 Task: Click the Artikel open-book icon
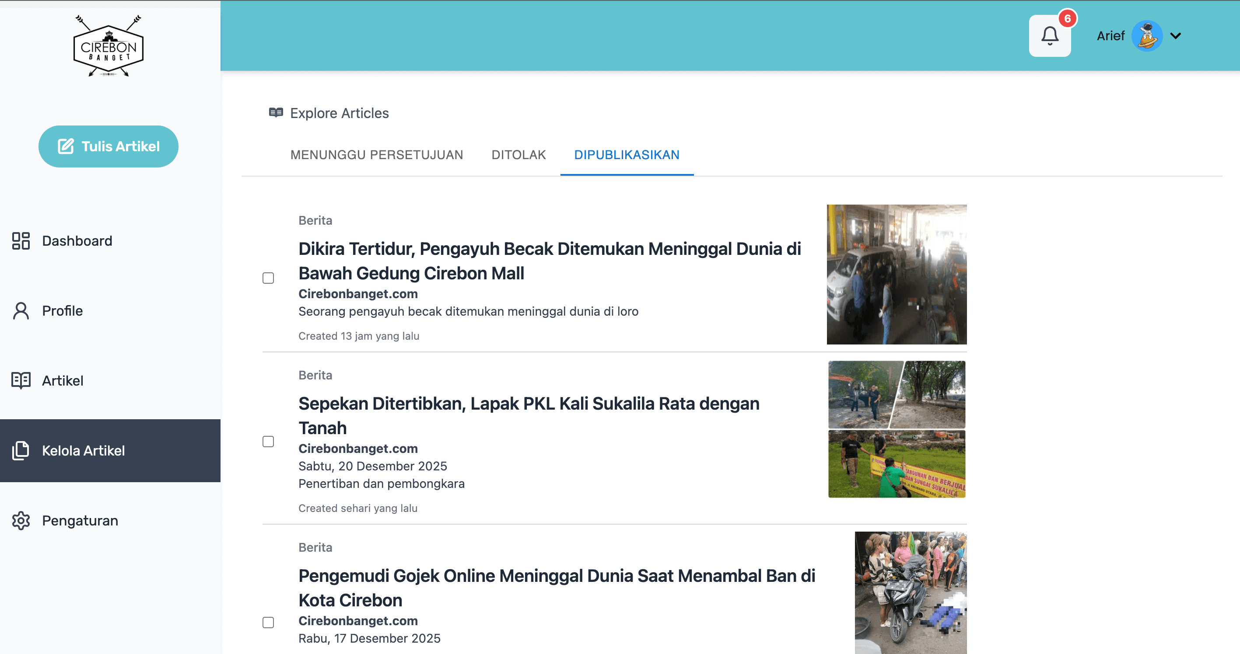click(21, 380)
